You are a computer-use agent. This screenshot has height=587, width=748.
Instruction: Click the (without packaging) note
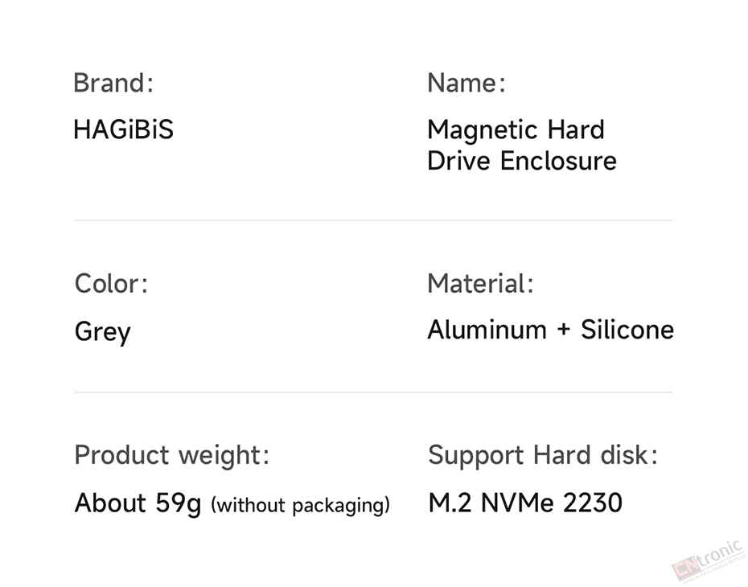tap(301, 505)
